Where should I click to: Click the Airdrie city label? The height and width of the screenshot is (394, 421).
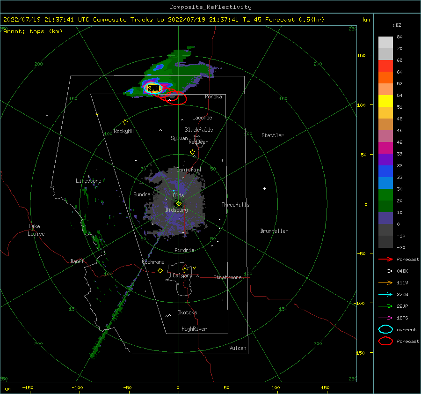(x=184, y=250)
